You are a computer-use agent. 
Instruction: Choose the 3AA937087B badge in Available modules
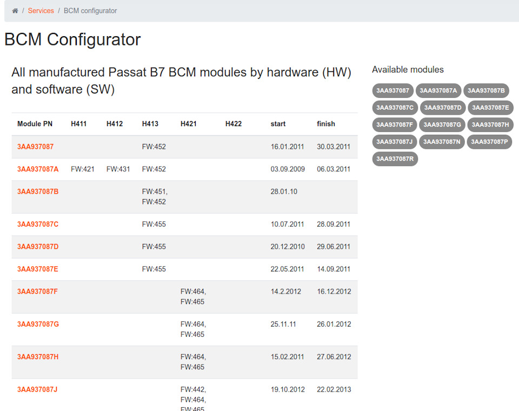[x=486, y=91]
